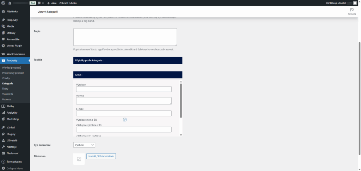Click the Uživatelé person icon
This screenshot has width=361, height=171.
coord(3,140)
